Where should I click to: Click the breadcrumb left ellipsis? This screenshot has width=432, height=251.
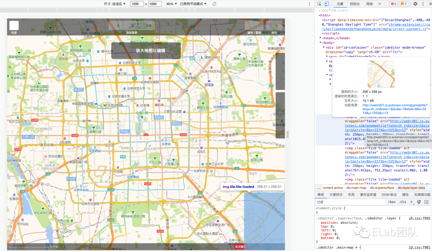319,188
